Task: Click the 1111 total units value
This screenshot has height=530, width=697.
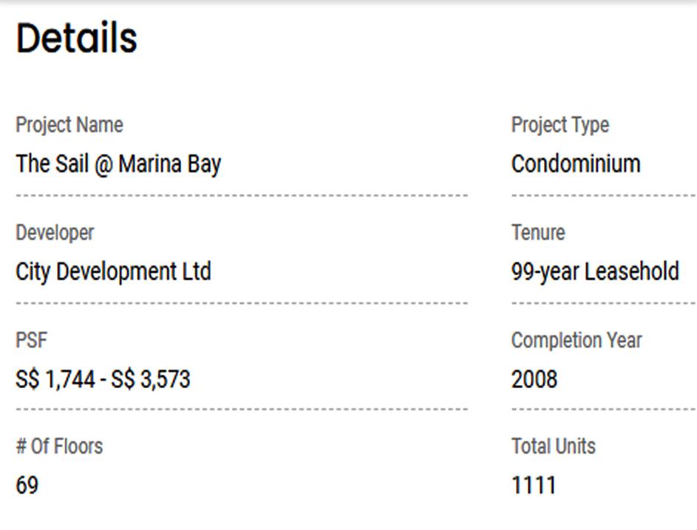Action: click(533, 486)
